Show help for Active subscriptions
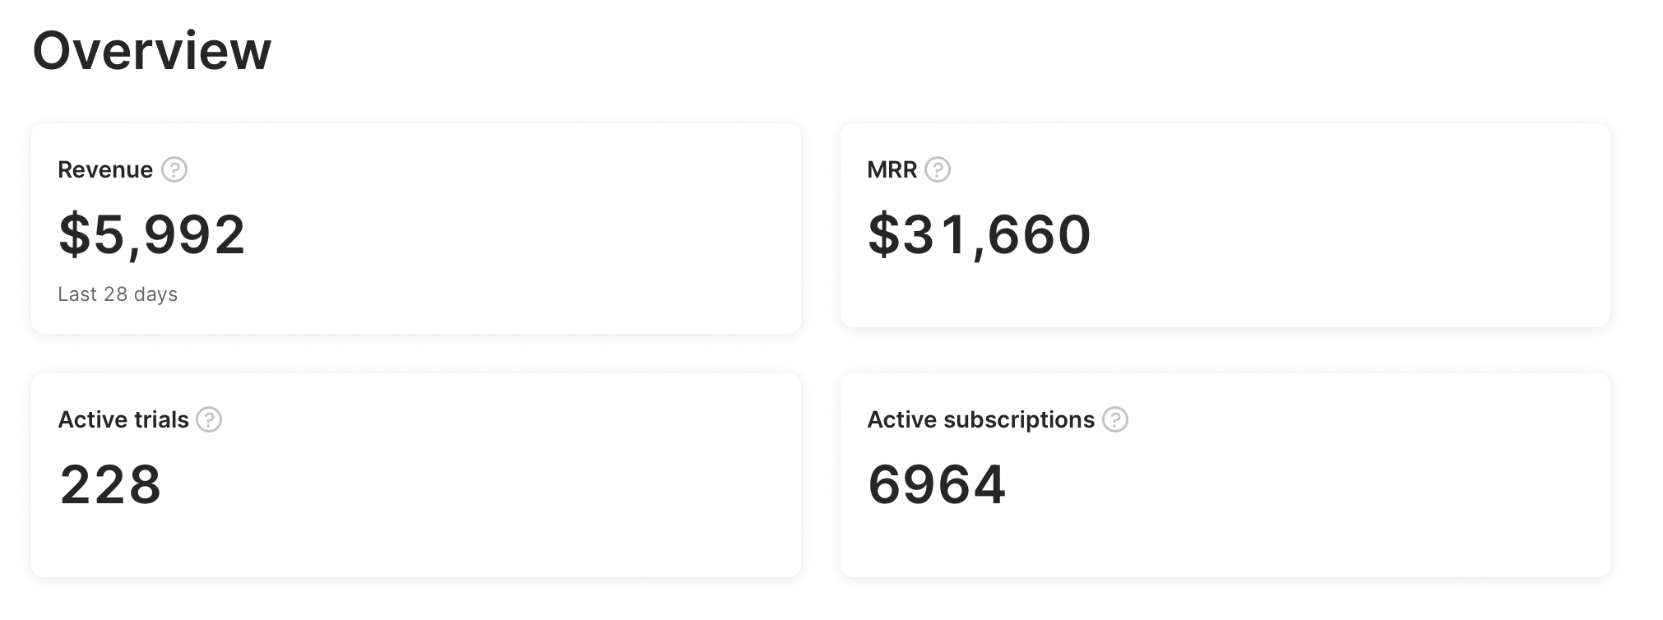The height and width of the screenshot is (620, 1663). tap(1115, 419)
